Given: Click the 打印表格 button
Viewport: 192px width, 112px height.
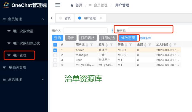Looking at the screenshot, I should click(x=87, y=38).
